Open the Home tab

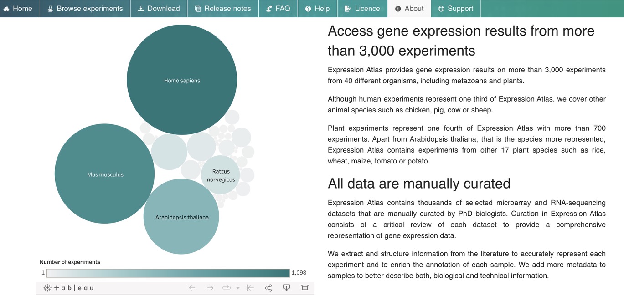(20, 9)
